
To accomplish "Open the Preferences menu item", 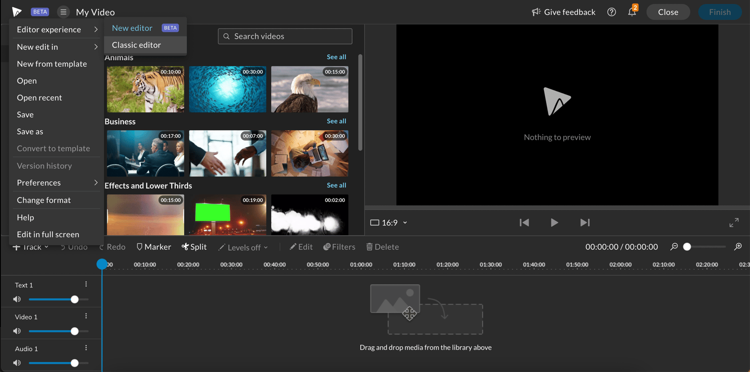I will [38, 183].
